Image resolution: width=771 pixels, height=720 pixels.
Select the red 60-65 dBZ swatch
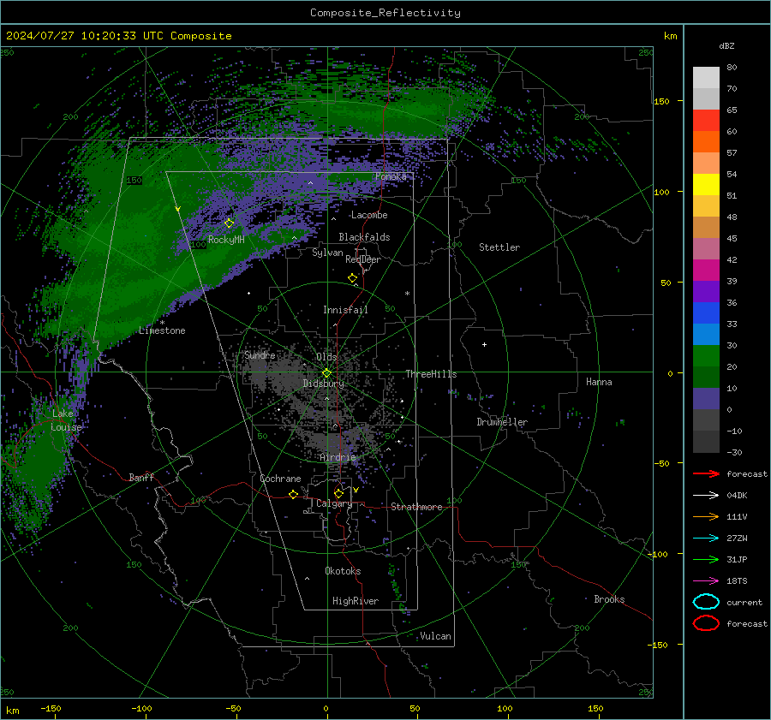click(x=706, y=121)
